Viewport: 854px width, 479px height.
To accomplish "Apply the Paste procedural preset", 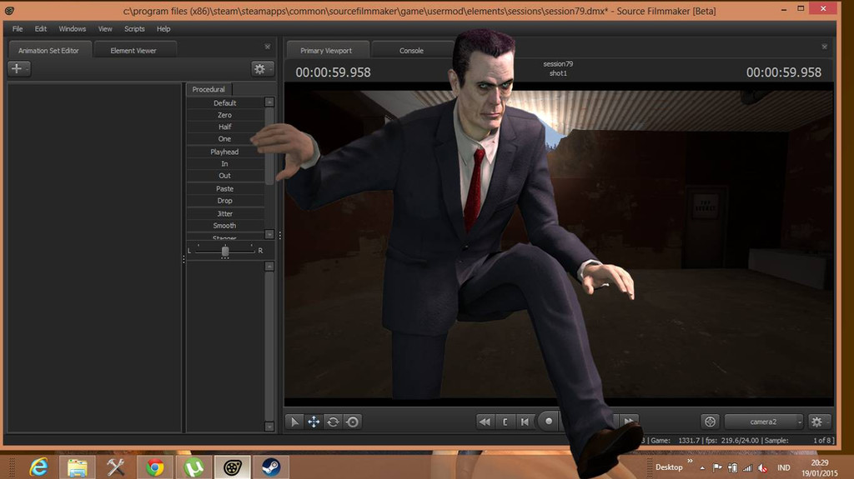I will coord(225,189).
